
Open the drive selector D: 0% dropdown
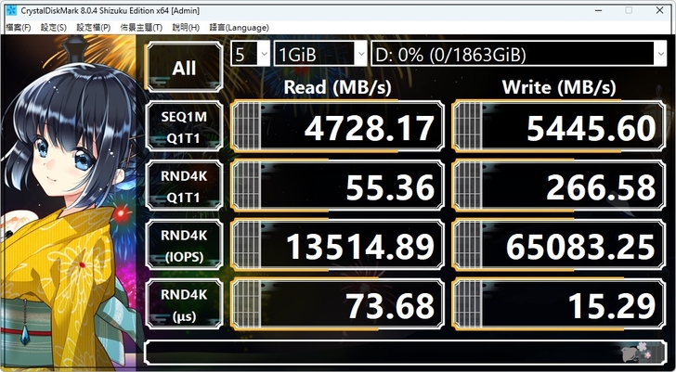tap(519, 54)
